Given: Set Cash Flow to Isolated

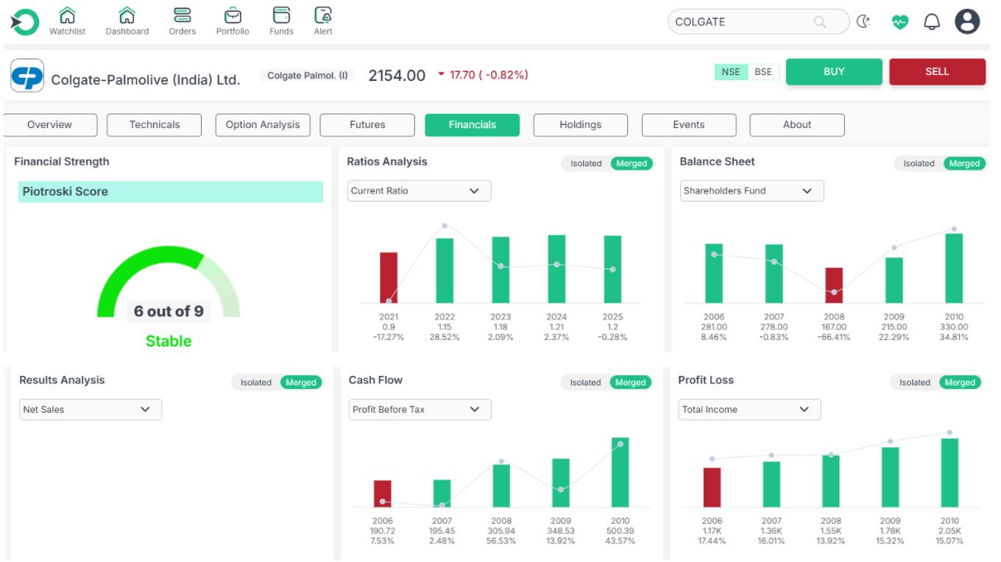Looking at the screenshot, I should tap(586, 383).
